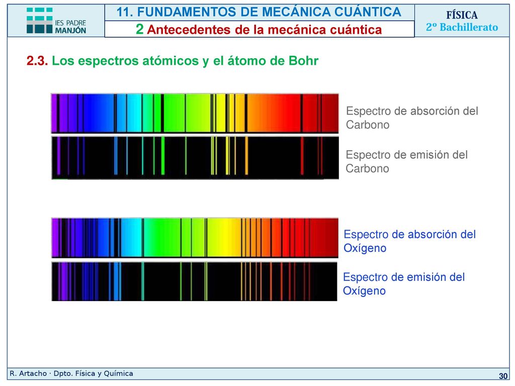Click the slide number 30
Screen dimensions: 515x386
[503, 376]
